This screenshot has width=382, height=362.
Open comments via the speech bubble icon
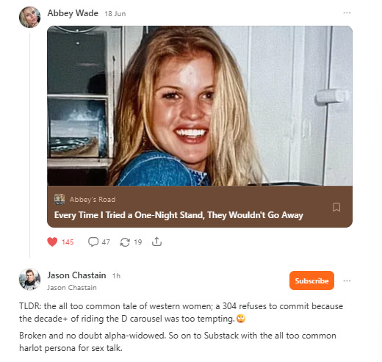click(93, 242)
